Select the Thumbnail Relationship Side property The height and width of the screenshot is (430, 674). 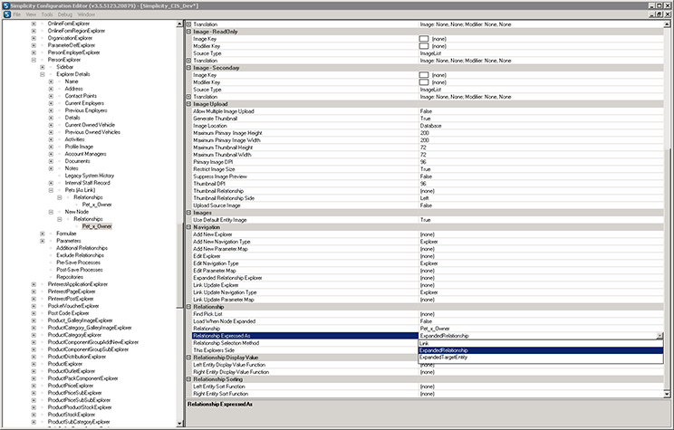224,198
